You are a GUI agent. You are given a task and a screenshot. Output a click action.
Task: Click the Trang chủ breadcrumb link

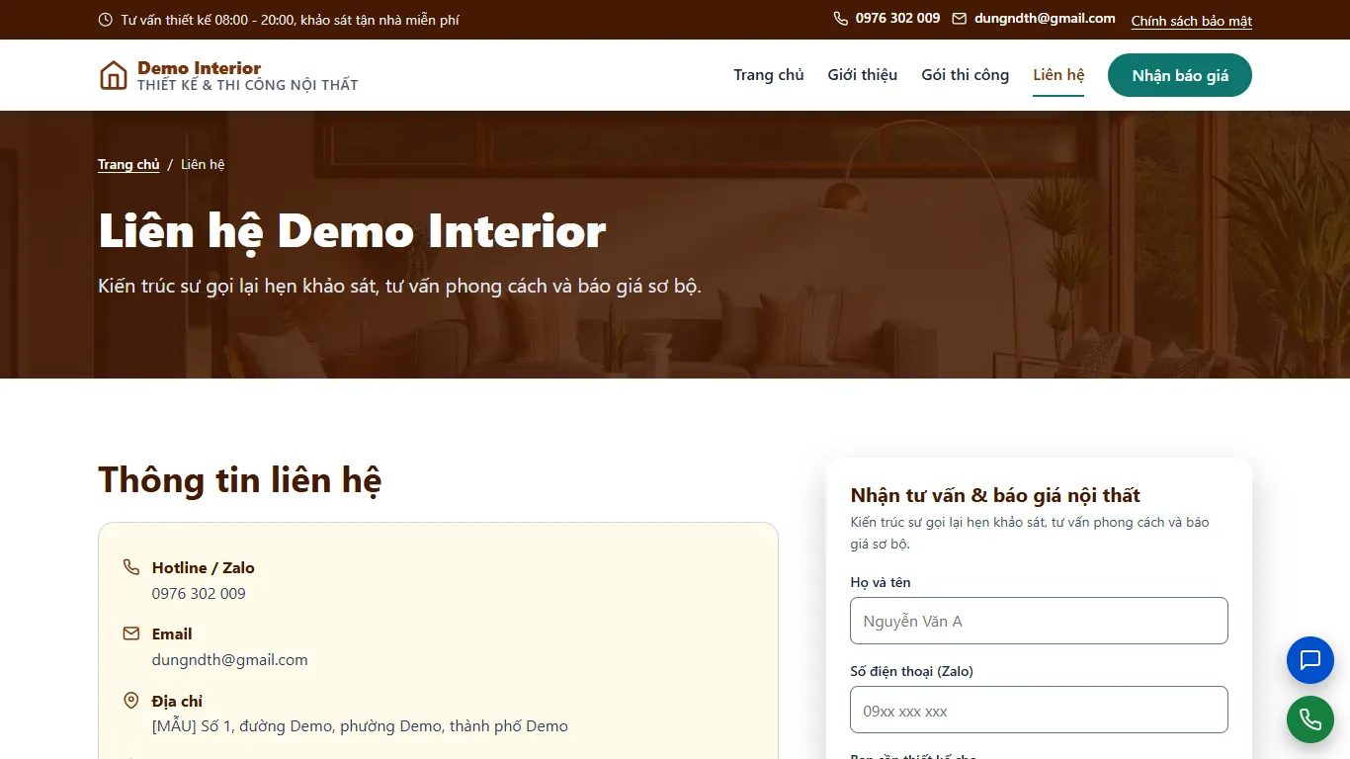tap(128, 164)
